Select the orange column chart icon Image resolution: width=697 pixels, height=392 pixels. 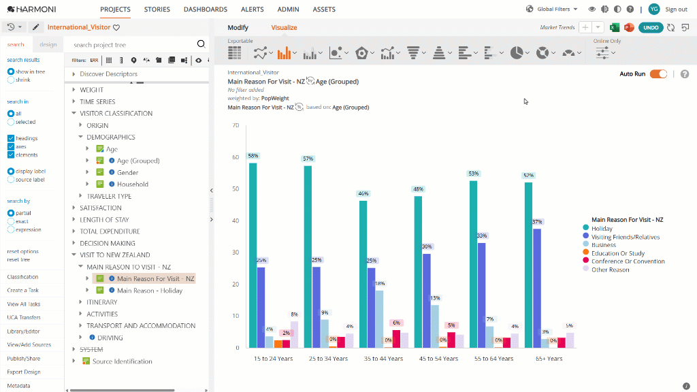[284, 53]
